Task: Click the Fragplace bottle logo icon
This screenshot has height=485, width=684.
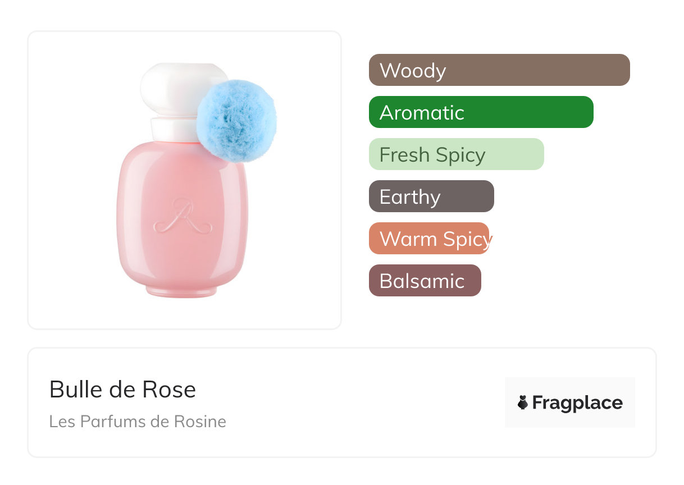Action: tap(523, 402)
